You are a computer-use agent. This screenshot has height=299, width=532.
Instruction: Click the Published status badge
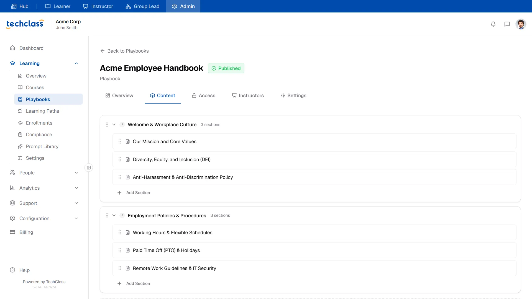226,68
